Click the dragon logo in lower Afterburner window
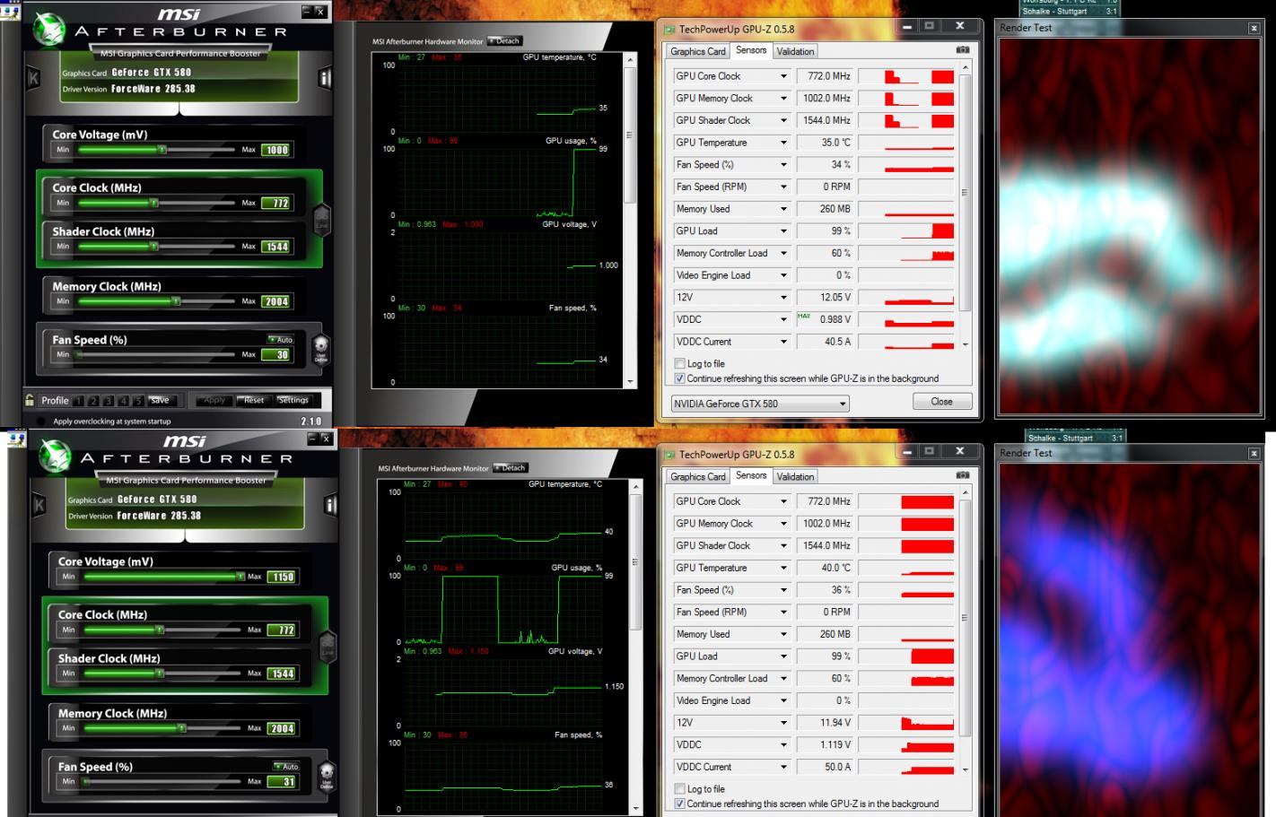The width and height of the screenshot is (1276, 817). (54, 456)
